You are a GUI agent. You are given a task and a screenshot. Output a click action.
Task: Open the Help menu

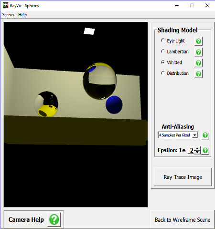[x=22, y=15]
